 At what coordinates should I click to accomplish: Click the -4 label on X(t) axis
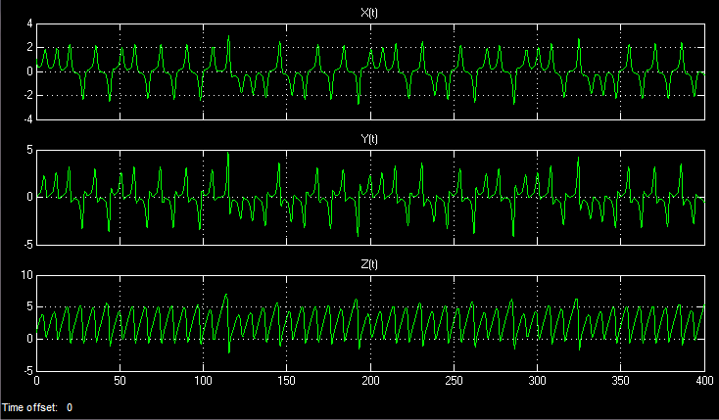28,119
